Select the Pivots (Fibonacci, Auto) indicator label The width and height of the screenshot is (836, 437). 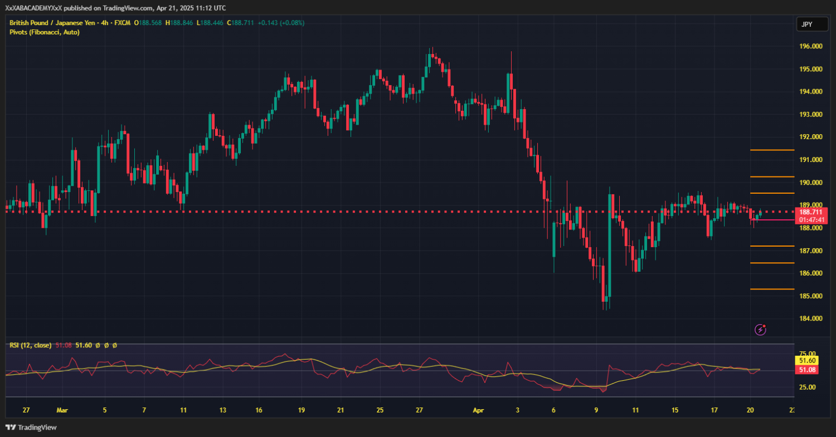coord(45,32)
